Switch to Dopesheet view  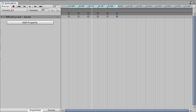pyautogui.click(x=35, y=110)
